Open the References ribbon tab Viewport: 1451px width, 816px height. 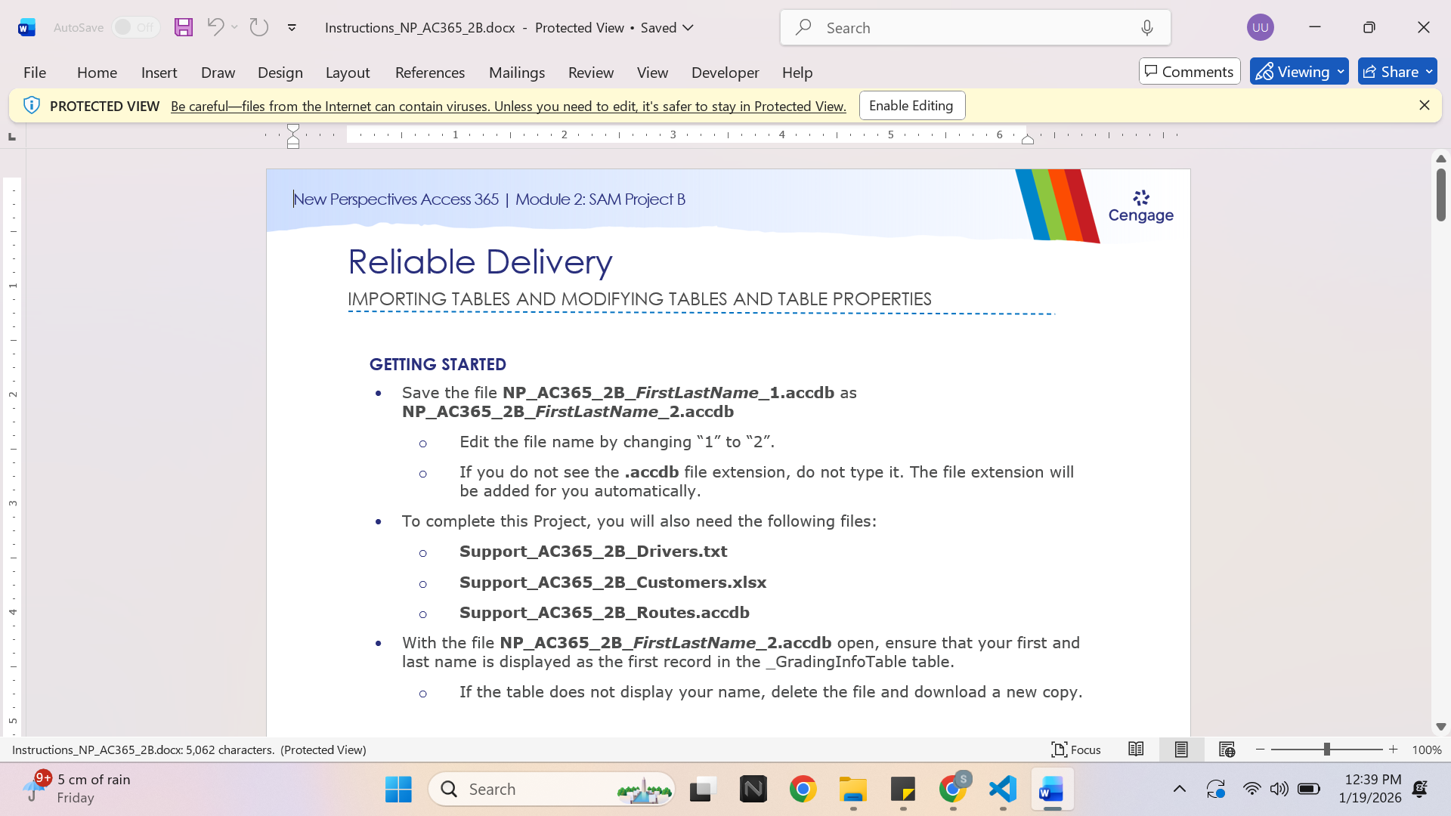430,73
